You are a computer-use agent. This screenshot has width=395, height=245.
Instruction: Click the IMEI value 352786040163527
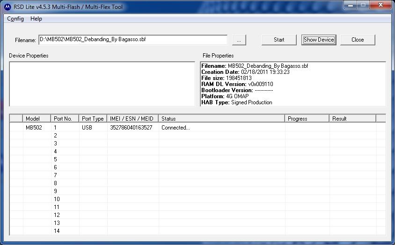coord(131,128)
